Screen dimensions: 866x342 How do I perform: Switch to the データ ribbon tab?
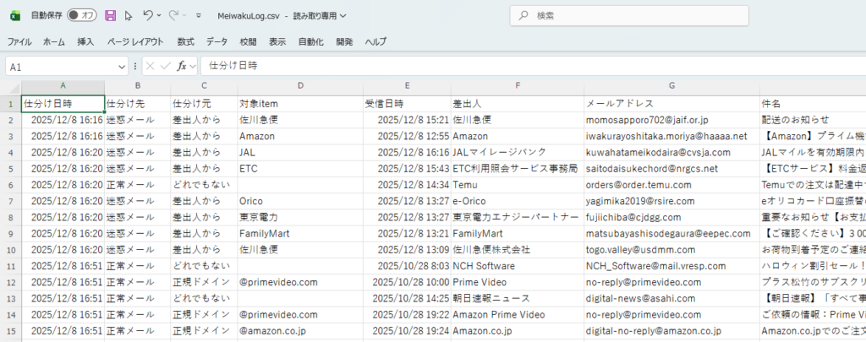point(216,41)
